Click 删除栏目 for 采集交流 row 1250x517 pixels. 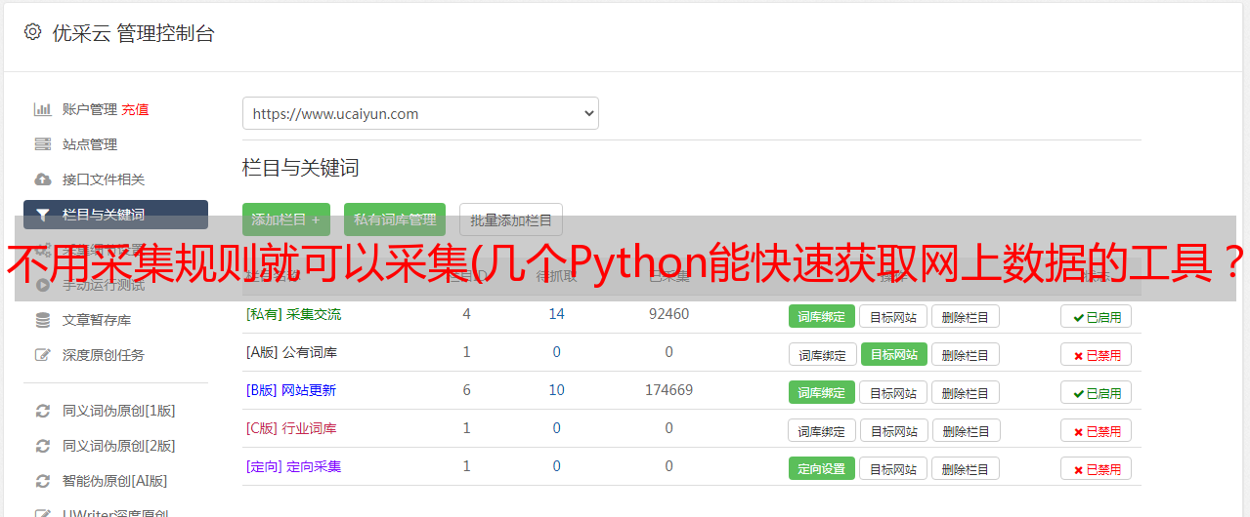click(966, 316)
